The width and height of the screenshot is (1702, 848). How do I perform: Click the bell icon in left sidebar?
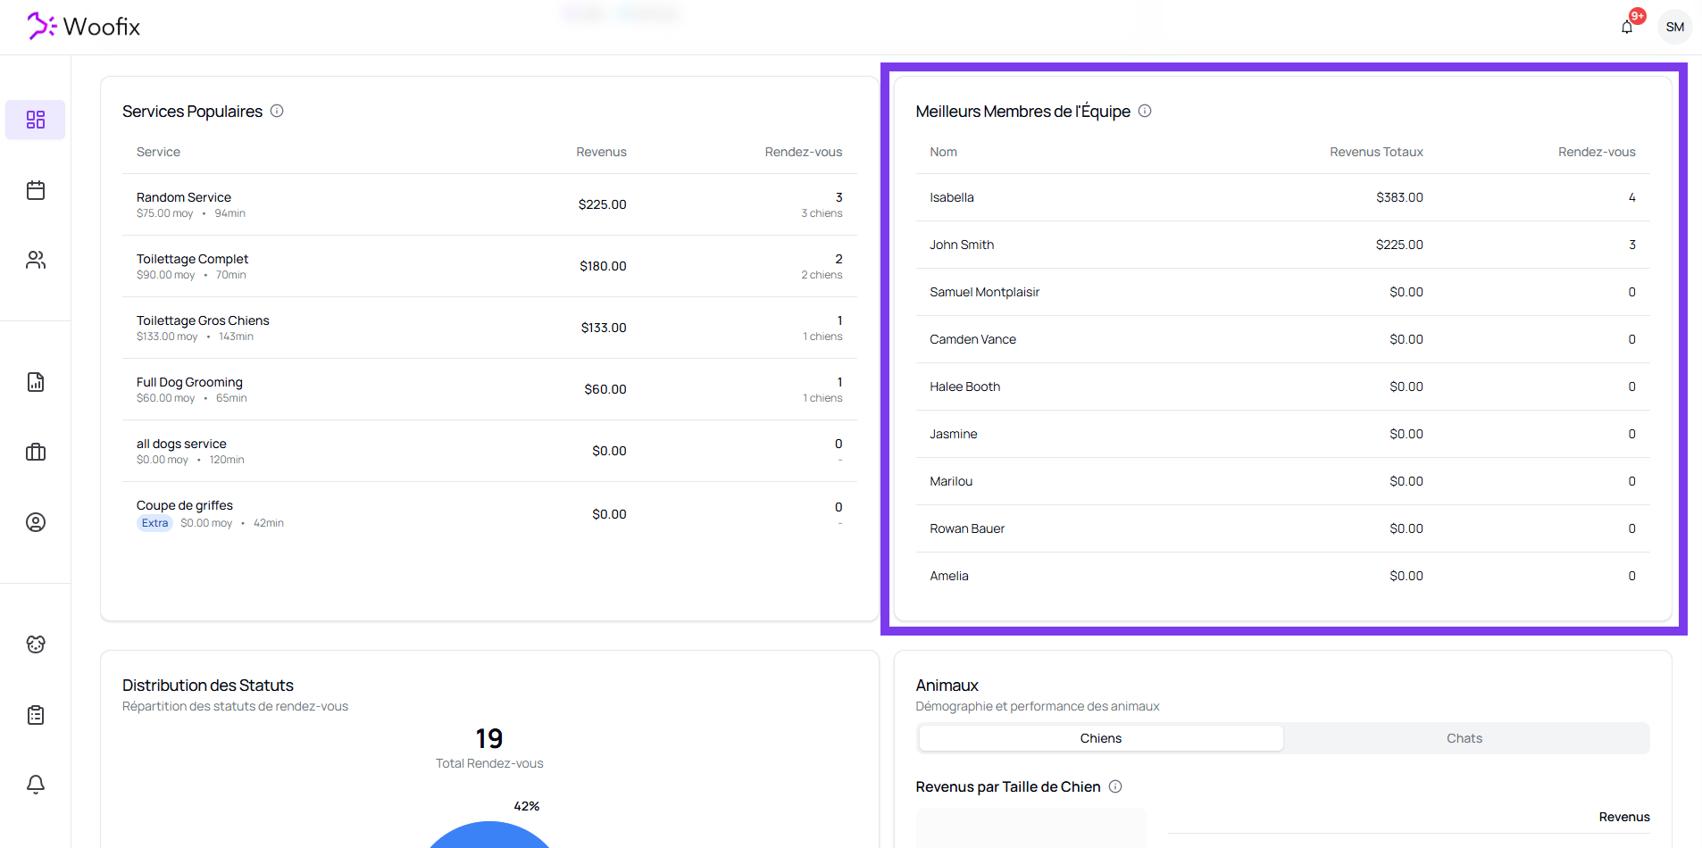[36, 785]
